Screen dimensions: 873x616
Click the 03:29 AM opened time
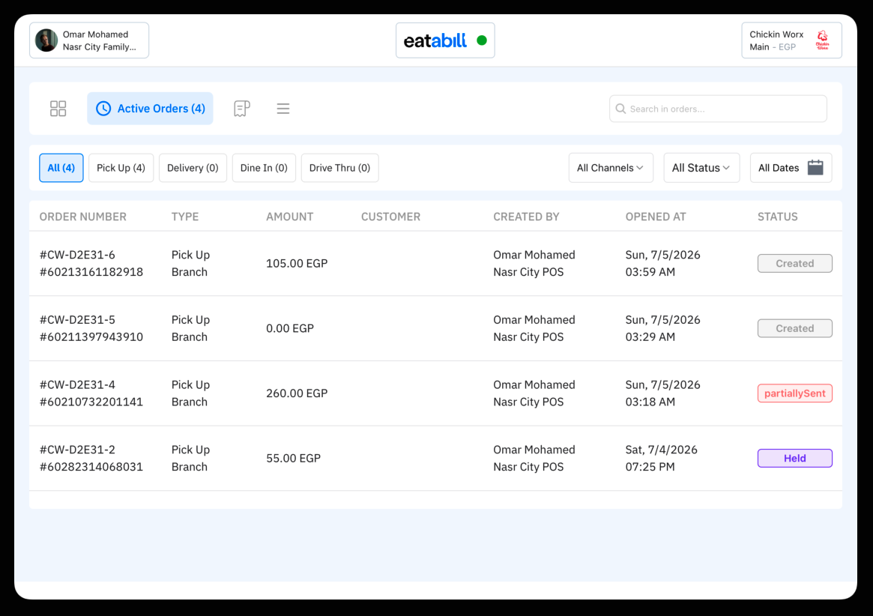coord(650,337)
